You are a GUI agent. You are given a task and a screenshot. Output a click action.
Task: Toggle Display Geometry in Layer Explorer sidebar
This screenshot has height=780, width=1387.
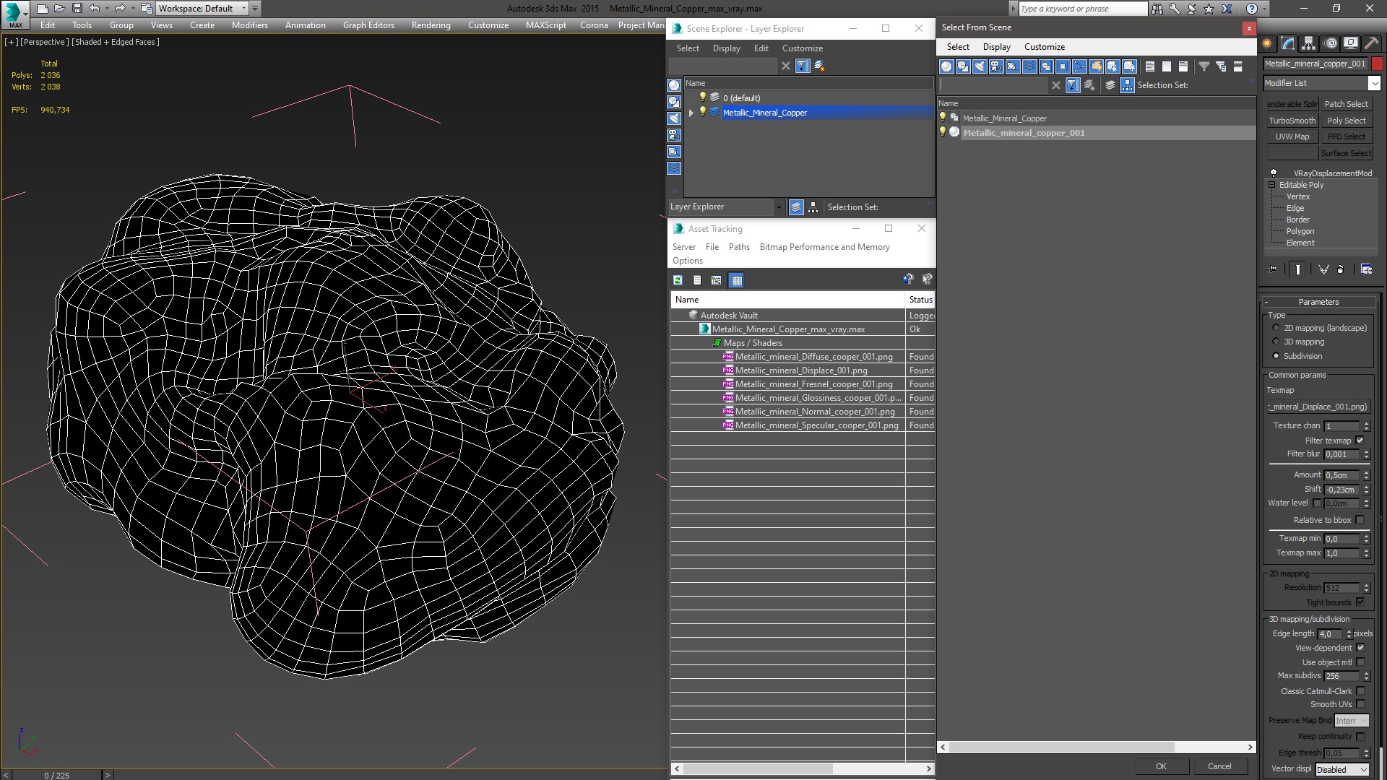674,85
